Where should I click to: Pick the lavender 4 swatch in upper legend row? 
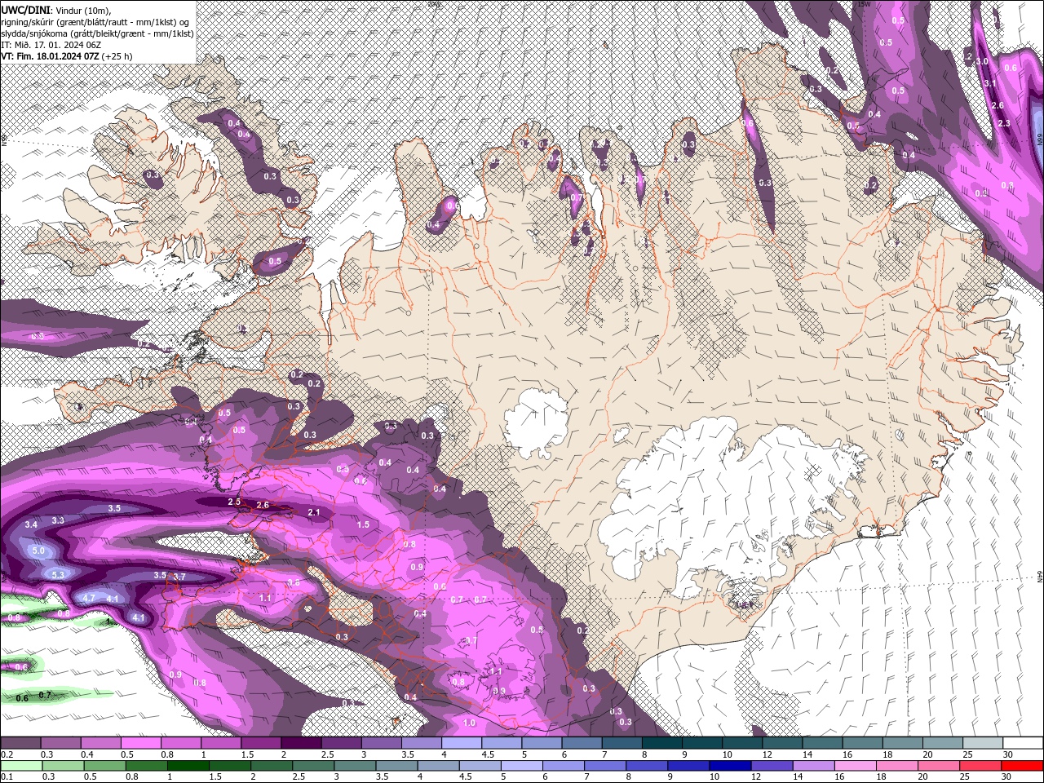[462, 743]
